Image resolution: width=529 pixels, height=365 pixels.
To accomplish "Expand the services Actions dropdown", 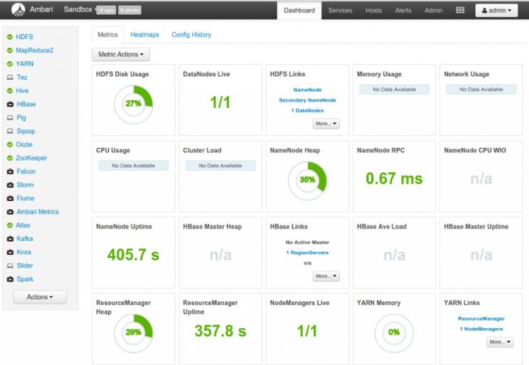I will [x=40, y=297].
